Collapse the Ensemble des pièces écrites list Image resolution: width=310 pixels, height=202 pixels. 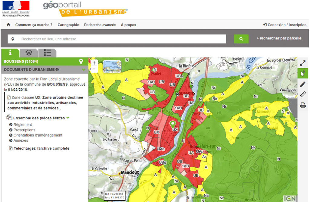(x=68, y=118)
